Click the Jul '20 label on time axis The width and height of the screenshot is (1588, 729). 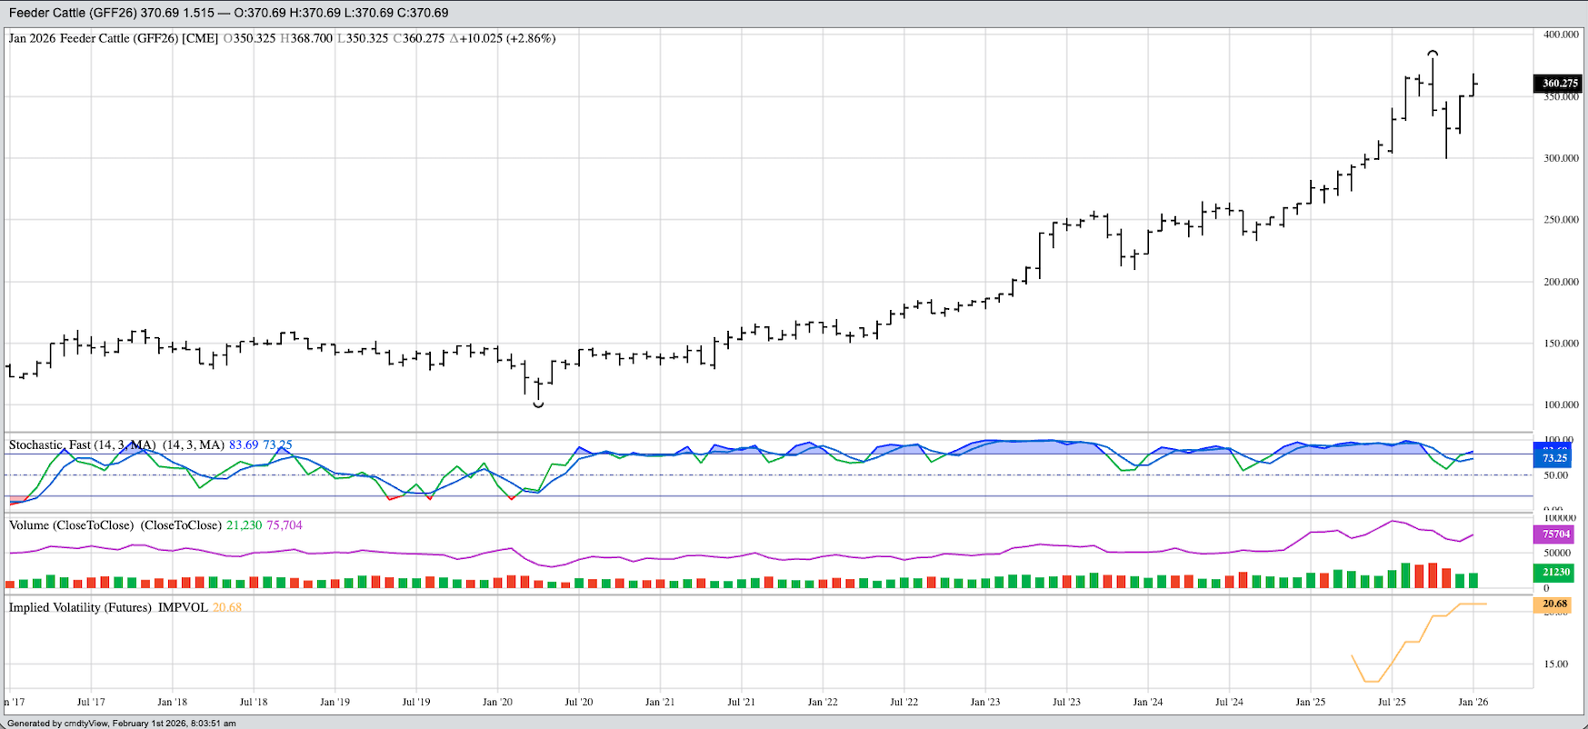(578, 702)
